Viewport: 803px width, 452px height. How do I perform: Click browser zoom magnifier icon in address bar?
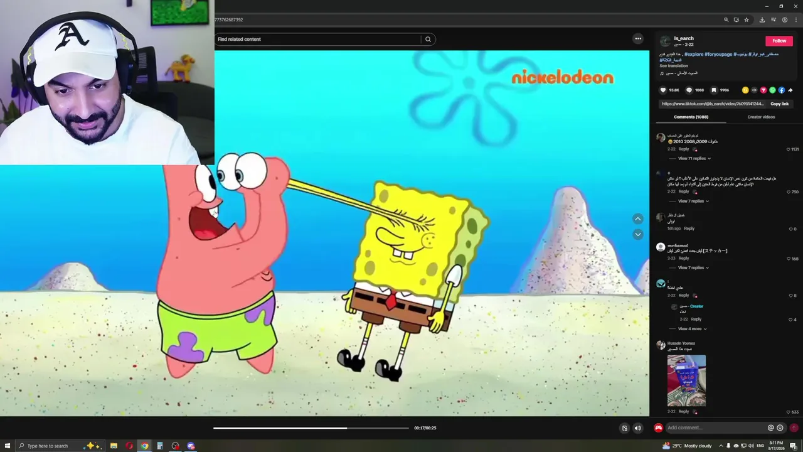[x=726, y=19]
